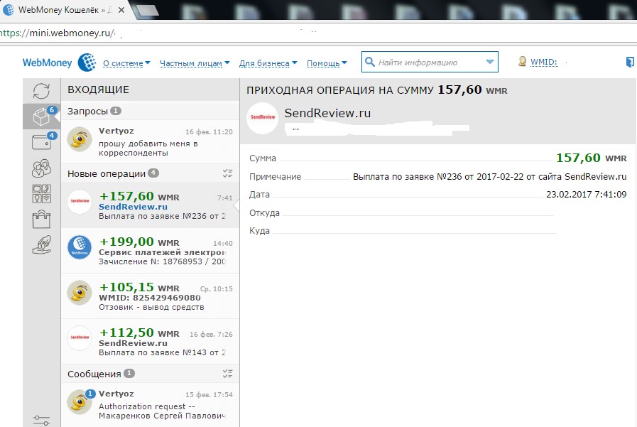Viewport: 637px width, 427px height.
Task: Expand the Частным лицам menu
Action: point(195,63)
